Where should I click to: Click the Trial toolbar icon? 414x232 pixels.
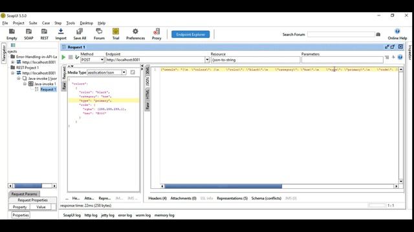point(116,34)
